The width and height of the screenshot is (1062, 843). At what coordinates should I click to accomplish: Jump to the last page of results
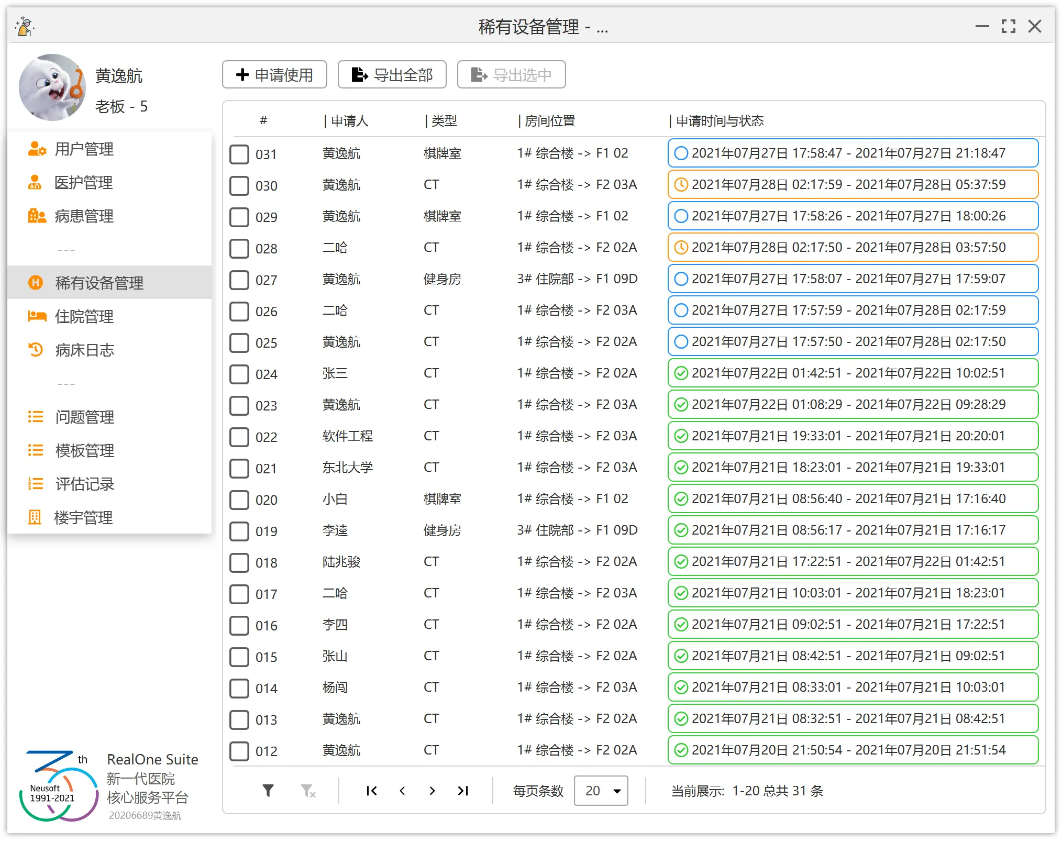click(463, 790)
